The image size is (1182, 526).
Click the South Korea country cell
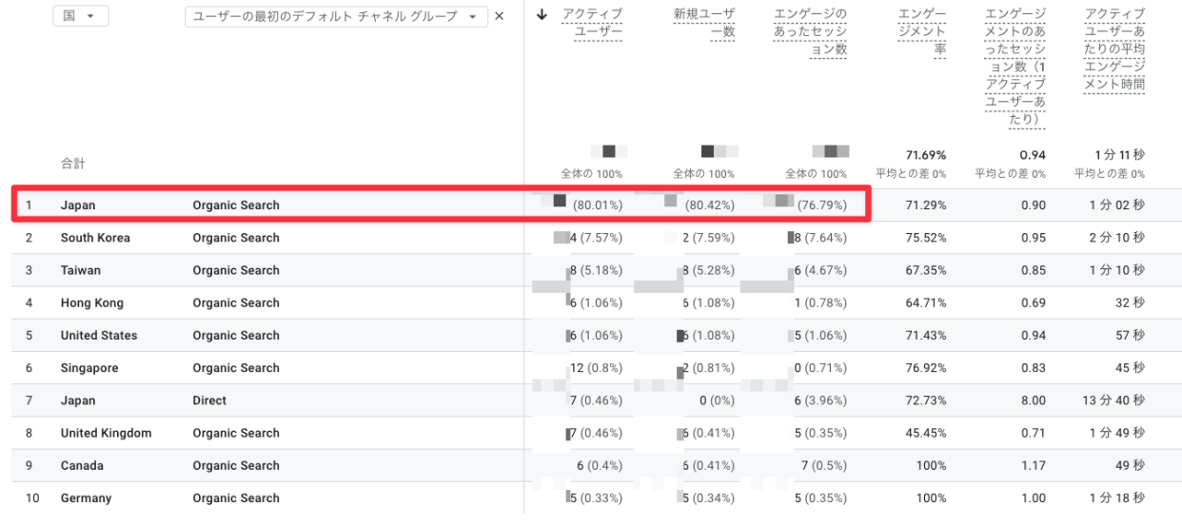click(95, 238)
